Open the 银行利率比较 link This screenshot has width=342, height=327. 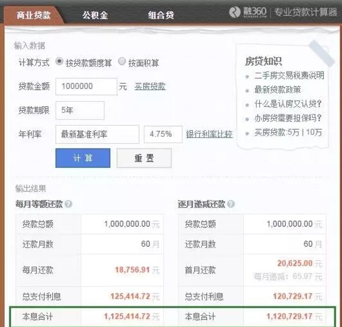[x=209, y=134]
